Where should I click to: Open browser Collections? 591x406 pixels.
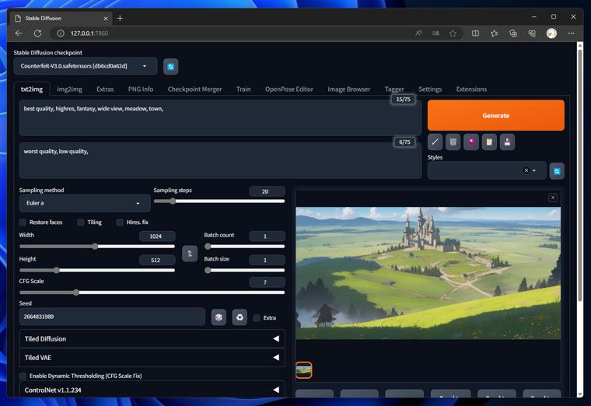513,33
